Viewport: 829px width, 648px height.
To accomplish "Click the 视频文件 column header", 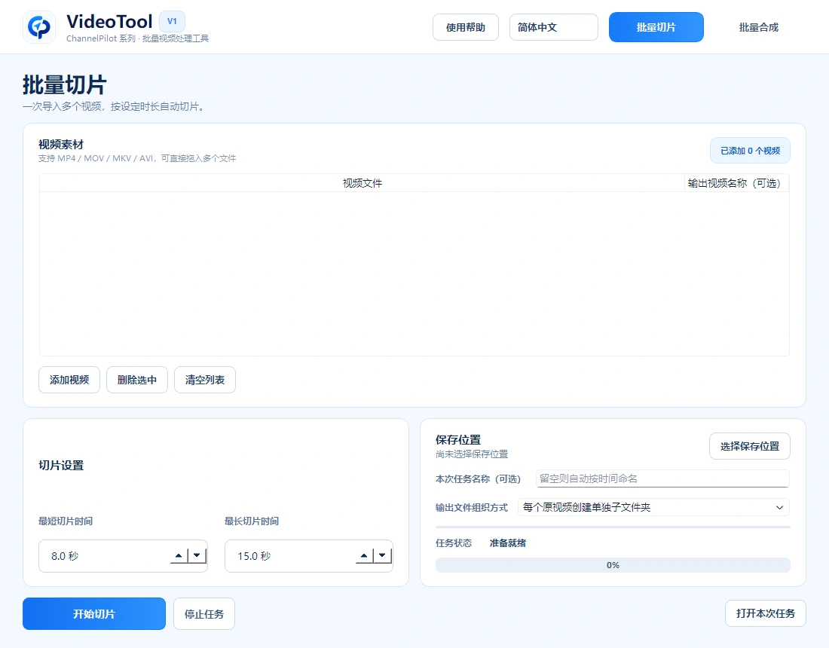I will [362, 183].
